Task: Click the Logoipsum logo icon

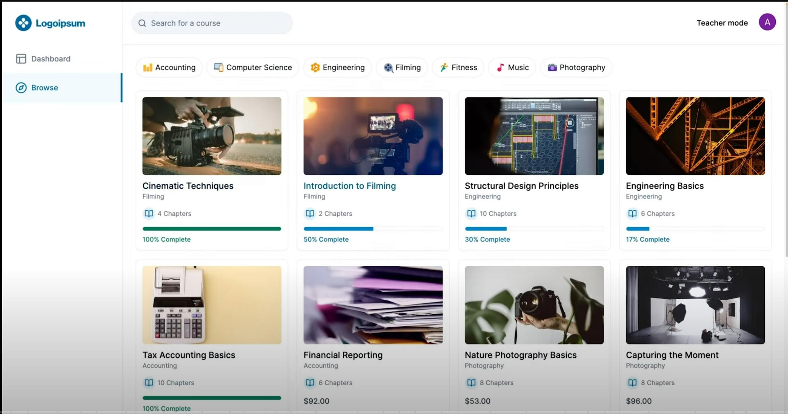Action: click(x=23, y=23)
